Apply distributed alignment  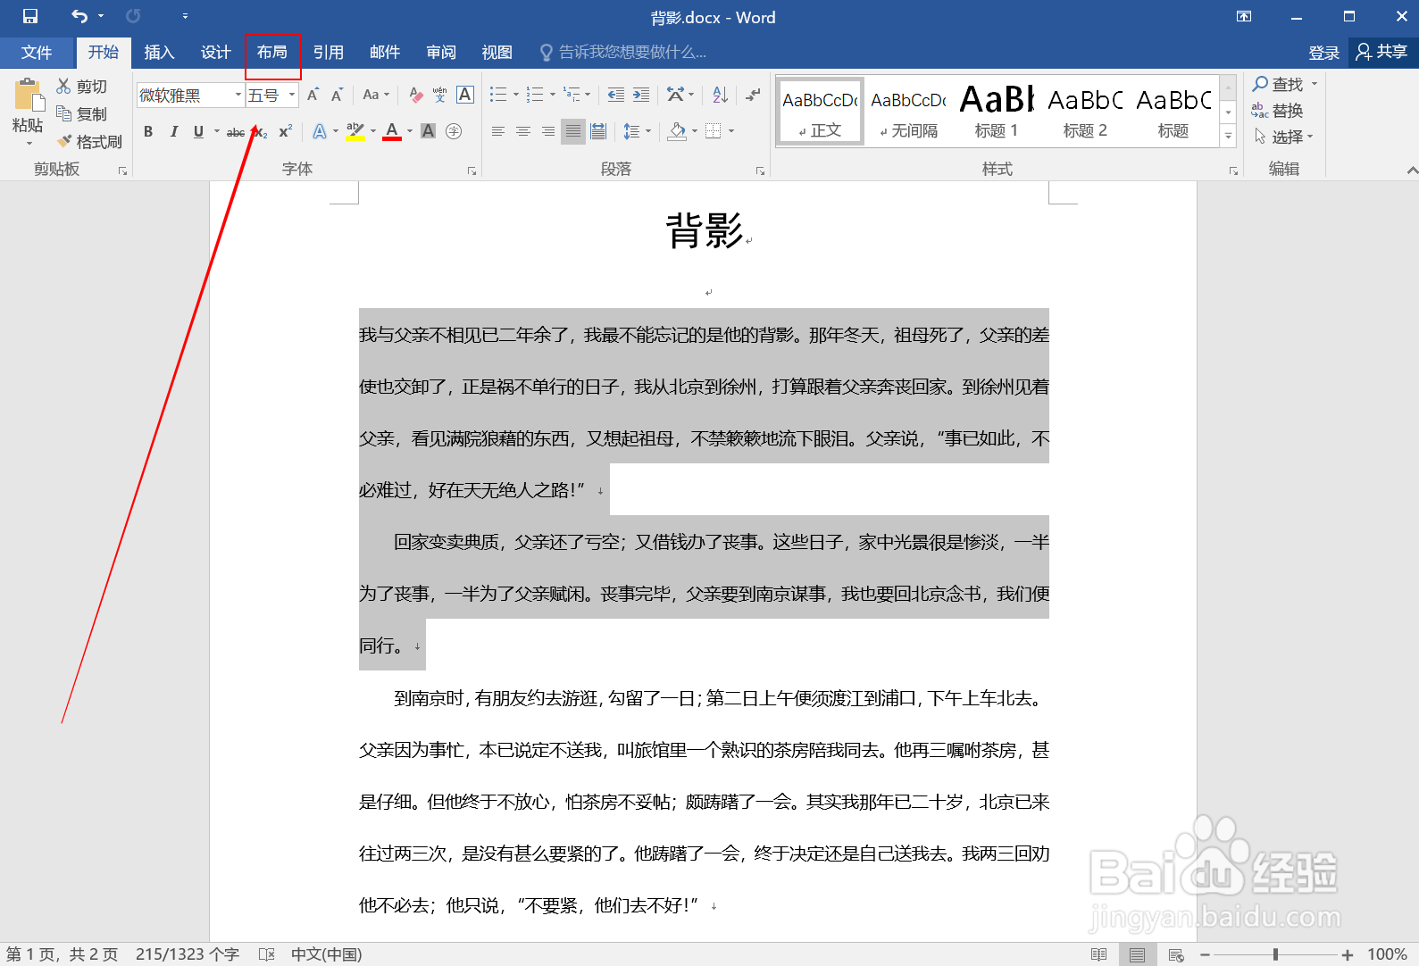click(x=598, y=131)
